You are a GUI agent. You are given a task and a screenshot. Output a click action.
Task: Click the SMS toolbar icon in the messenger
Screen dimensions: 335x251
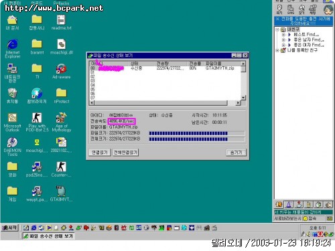tap(290, 9)
